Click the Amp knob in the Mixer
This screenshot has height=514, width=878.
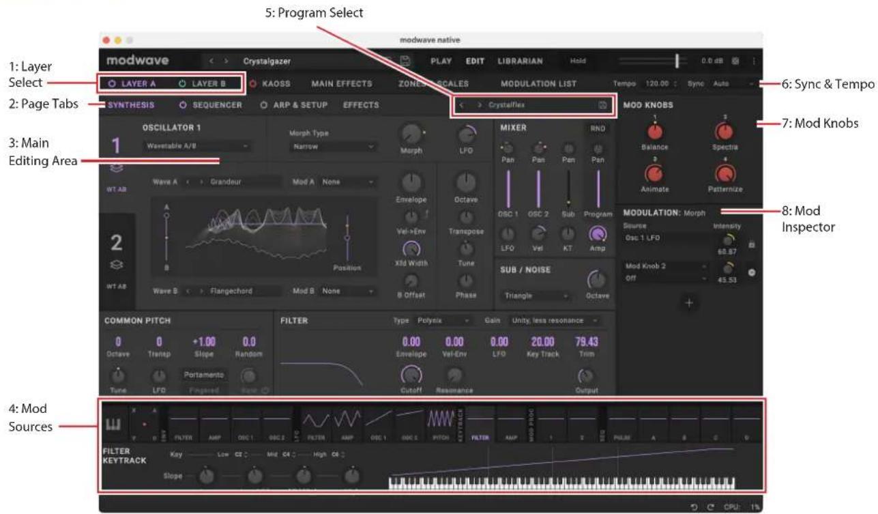[598, 234]
